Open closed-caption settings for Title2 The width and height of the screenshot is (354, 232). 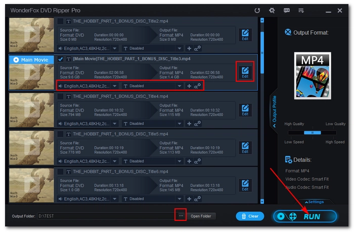[x=197, y=48]
